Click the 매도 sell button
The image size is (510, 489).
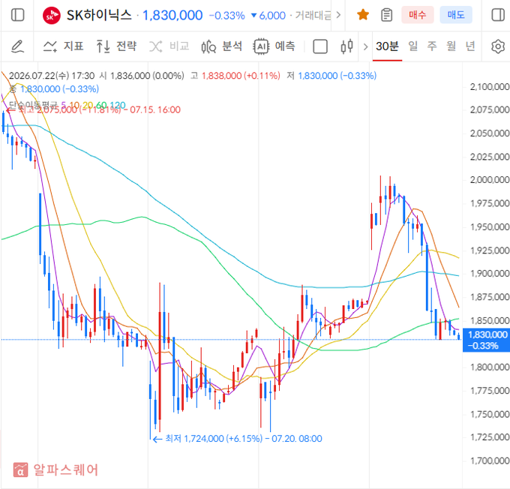pos(456,15)
